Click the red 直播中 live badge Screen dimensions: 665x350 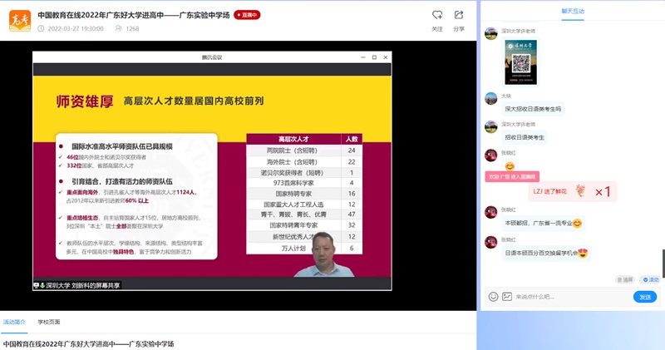(x=247, y=15)
